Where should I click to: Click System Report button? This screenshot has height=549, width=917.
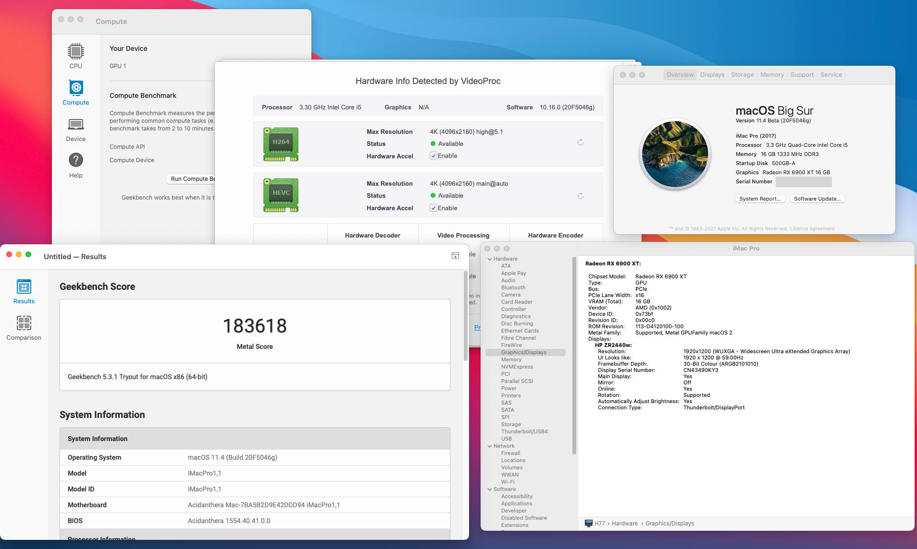[760, 199]
